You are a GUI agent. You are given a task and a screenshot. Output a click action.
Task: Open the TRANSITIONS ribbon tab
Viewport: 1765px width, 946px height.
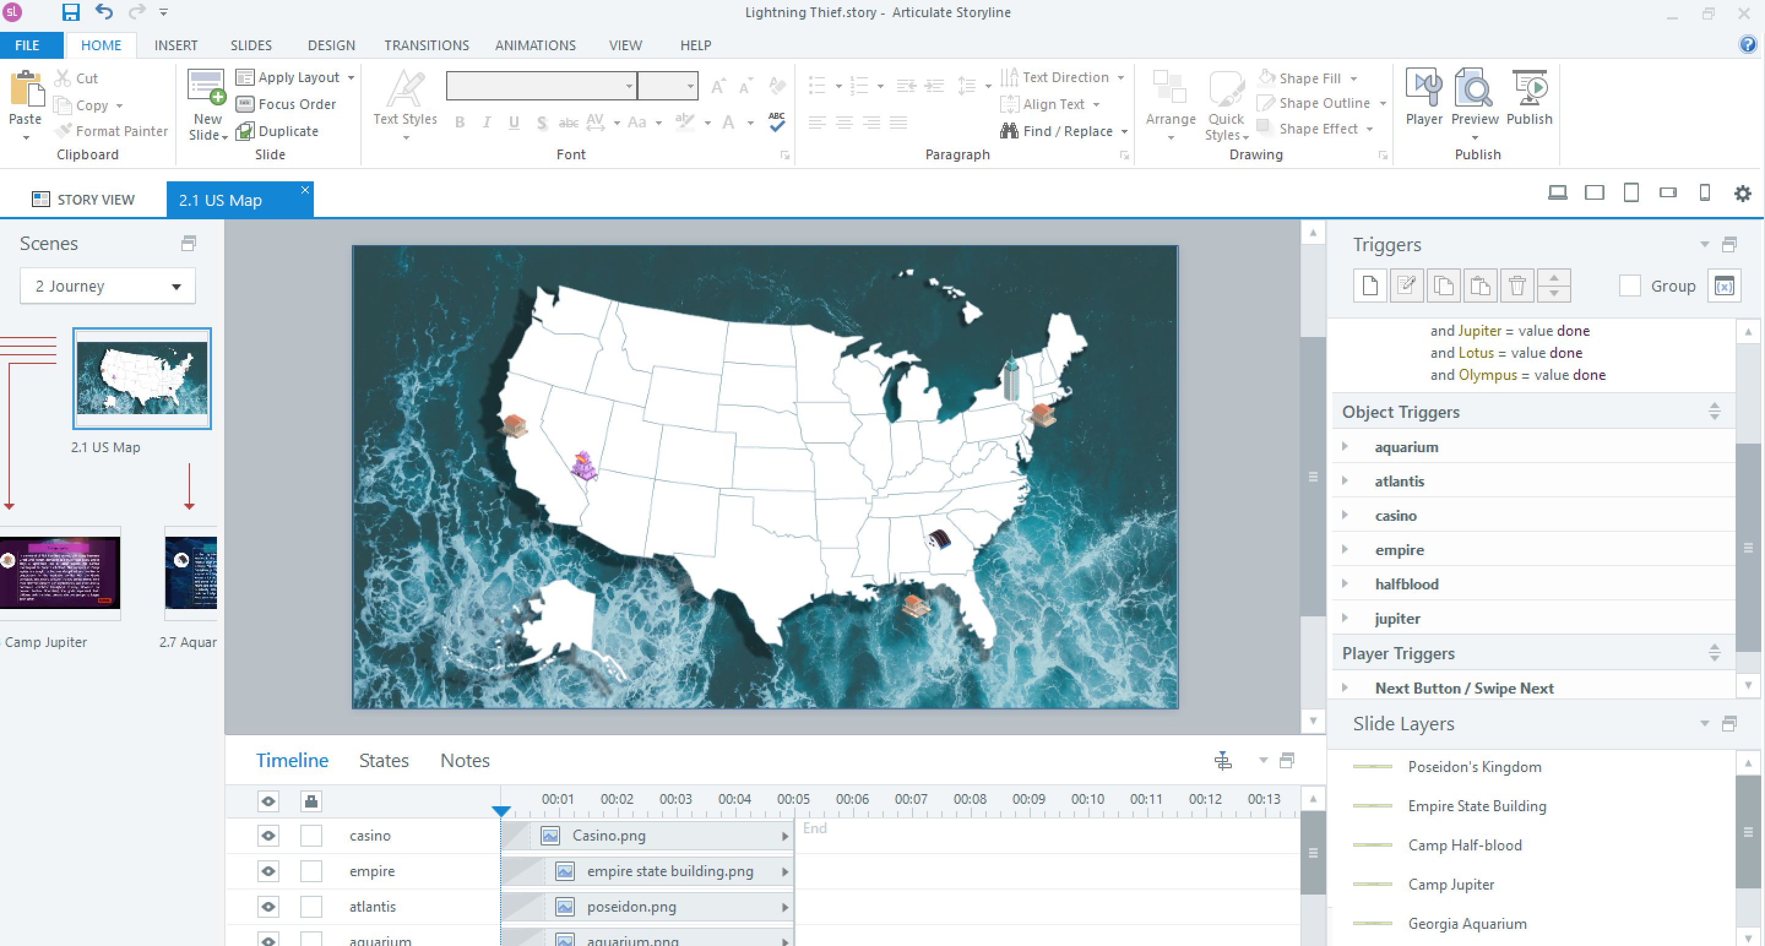pos(426,45)
